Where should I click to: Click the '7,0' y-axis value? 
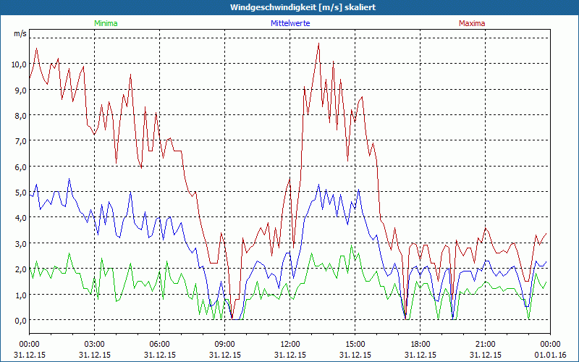point(21,140)
